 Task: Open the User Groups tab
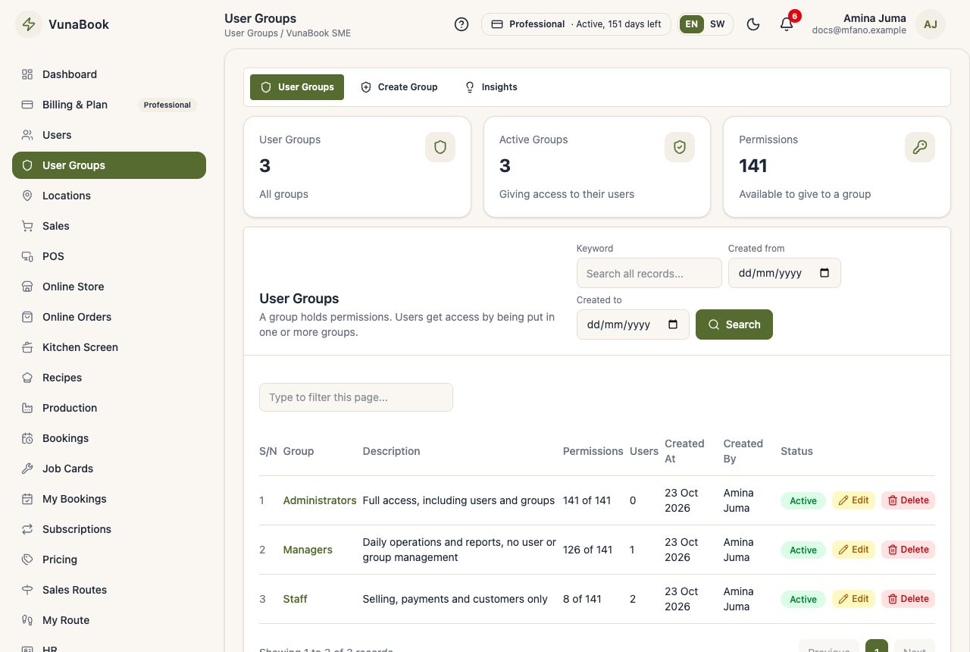pos(297,87)
